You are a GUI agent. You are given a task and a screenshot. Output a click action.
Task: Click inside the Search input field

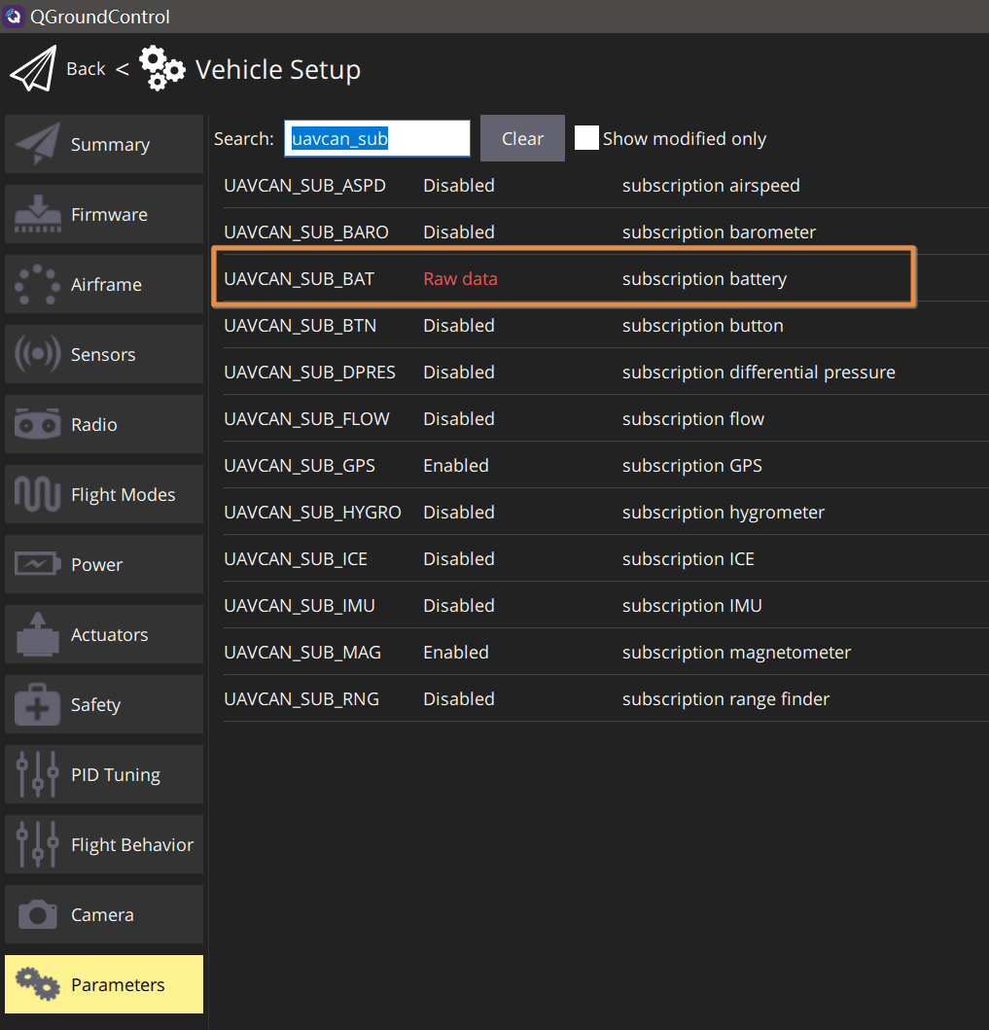point(376,138)
